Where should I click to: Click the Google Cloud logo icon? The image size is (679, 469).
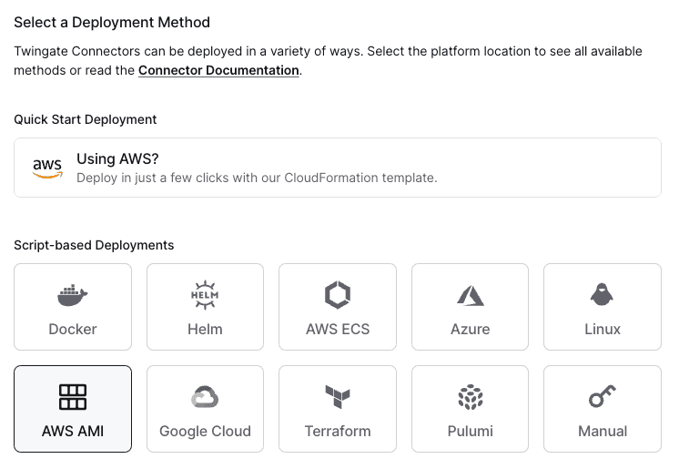pyautogui.click(x=205, y=397)
